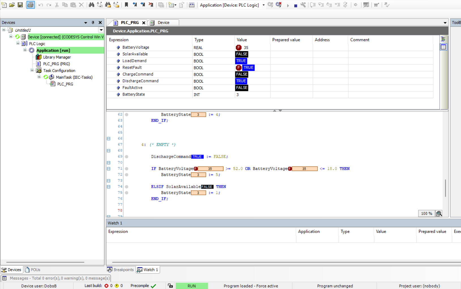Open Devices panel options dropdown arrow
This screenshot has height=289, width=461.
tap(86, 23)
